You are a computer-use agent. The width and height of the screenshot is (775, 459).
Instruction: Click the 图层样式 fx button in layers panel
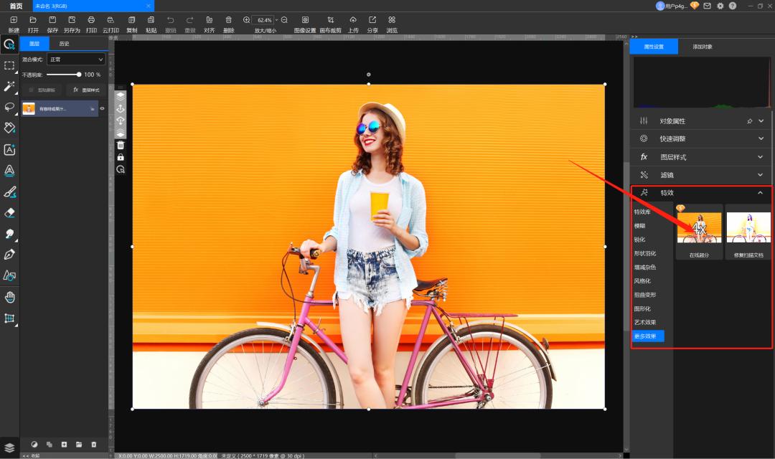(x=86, y=90)
